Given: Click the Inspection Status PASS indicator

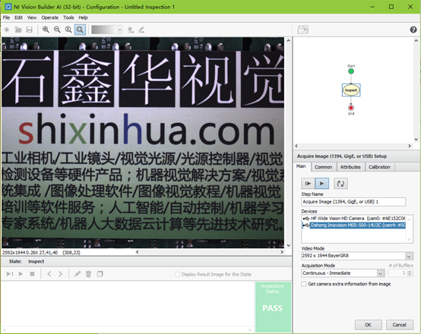Looking at the screenshot, I should coord(273,307).
